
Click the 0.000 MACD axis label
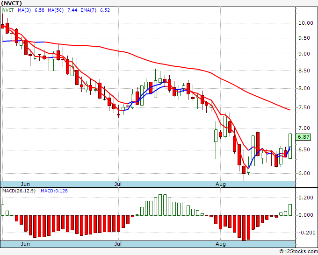coord(306,215)
